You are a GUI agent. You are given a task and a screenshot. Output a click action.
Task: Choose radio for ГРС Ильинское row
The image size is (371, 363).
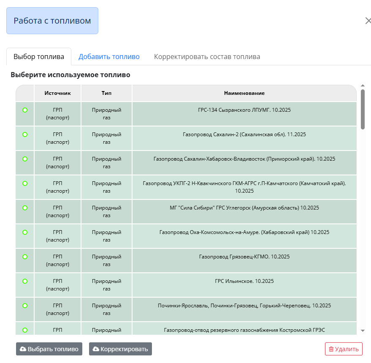coord(25,281)
